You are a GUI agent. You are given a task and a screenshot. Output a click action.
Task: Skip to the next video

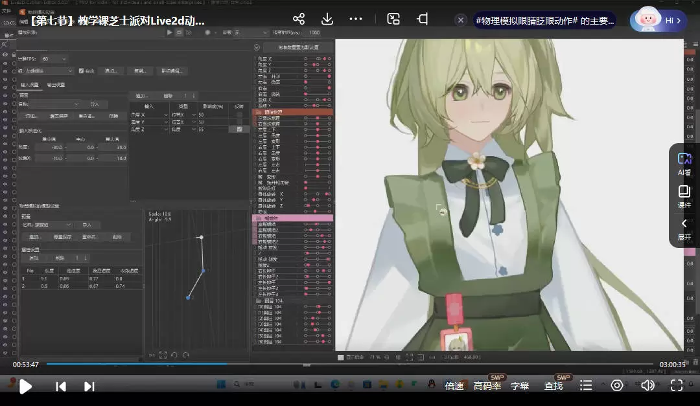click(89, 387)
